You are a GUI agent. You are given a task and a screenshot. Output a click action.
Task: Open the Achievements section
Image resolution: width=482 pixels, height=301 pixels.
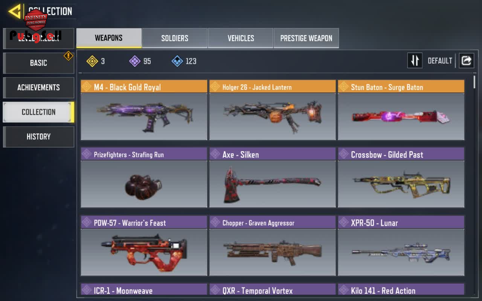tap(38, 87)
